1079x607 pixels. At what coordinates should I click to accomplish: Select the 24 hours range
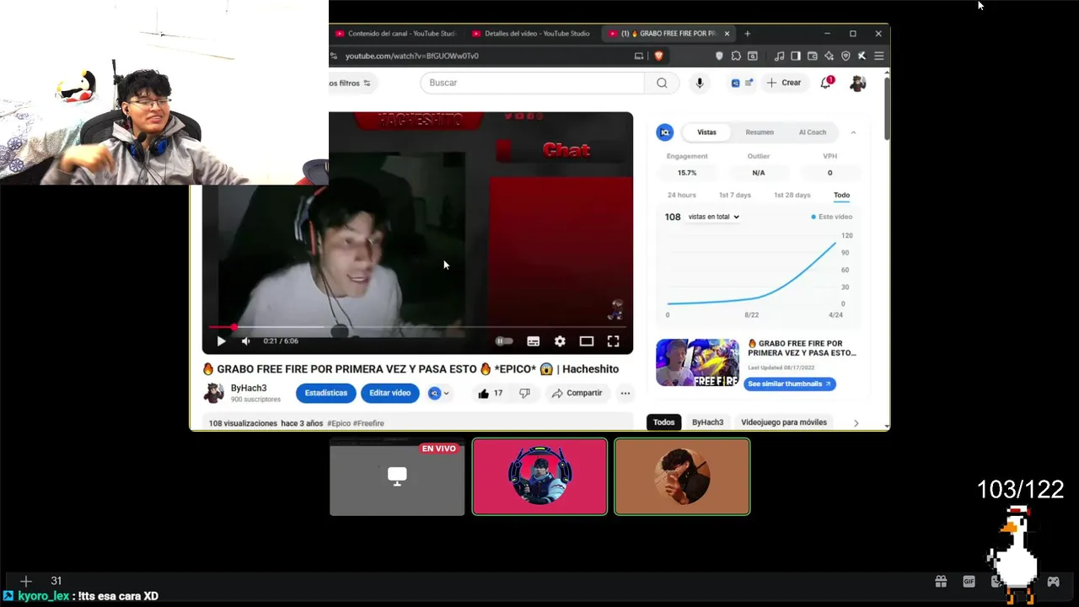(x=682, y=195)
